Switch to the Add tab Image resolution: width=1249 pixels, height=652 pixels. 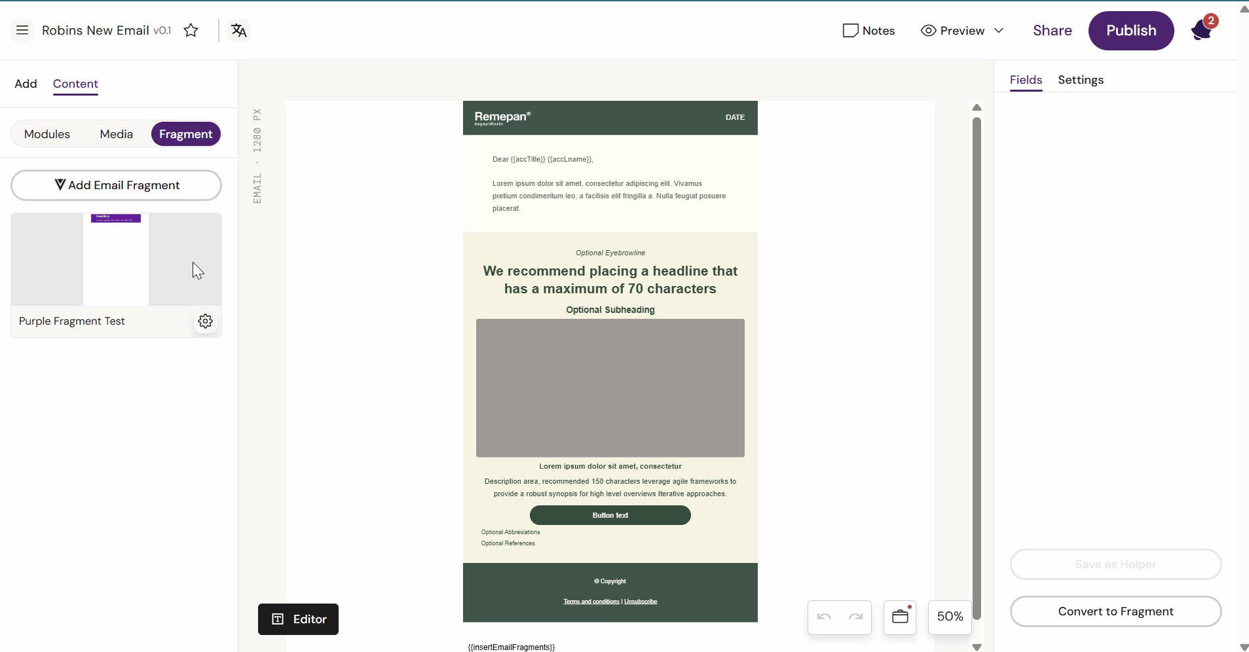[26, 84]
